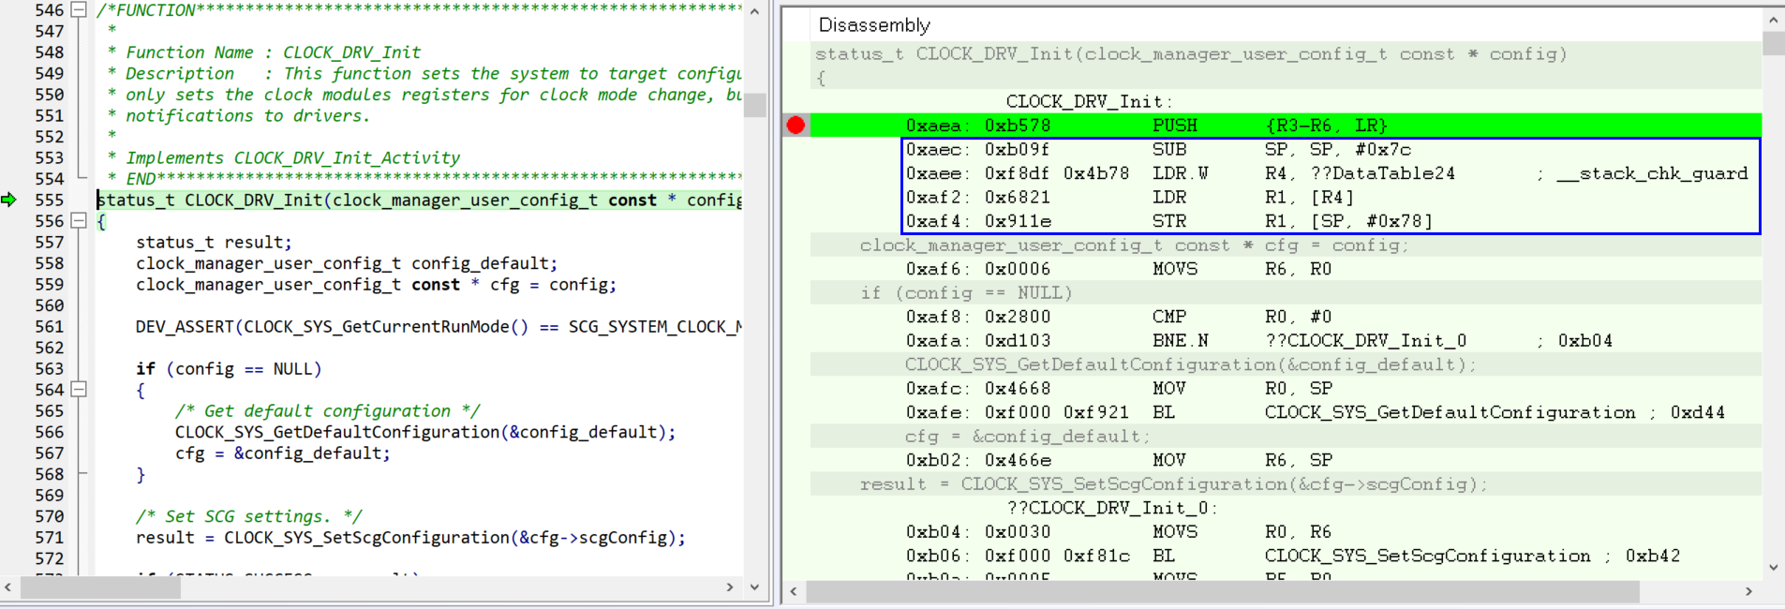Click the editor horizontal scrollbar left arrow
Screen dimensions: 1785x609
click(8, 587)
